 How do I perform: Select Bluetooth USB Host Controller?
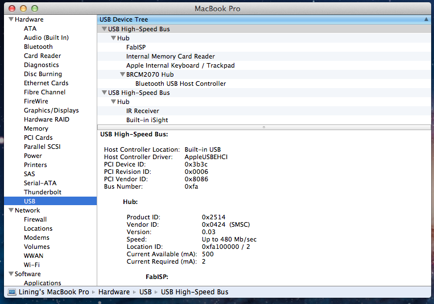point(180,84)
